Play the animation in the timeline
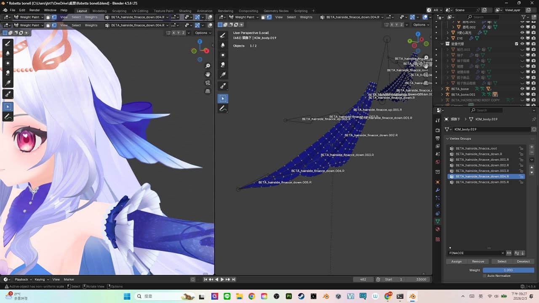Image resolution: width=539 pixels, height=303 pixels. coord(222,279)
